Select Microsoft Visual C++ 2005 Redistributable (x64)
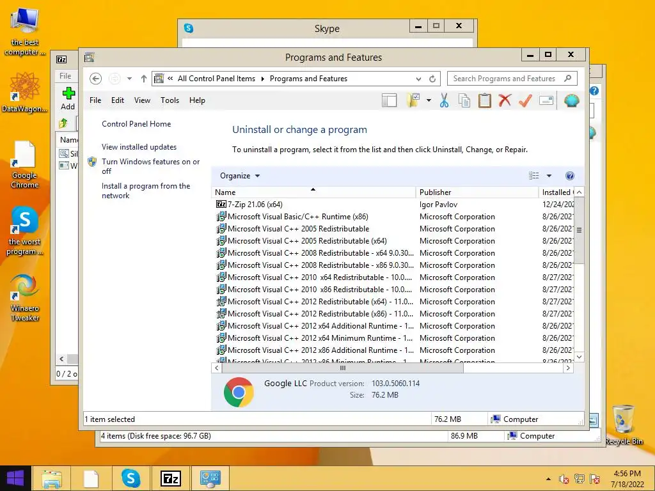655x491 pixels. pyautogui.click(x=307, y=241)
